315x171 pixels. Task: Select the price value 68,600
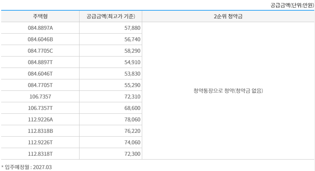(132, 108)
